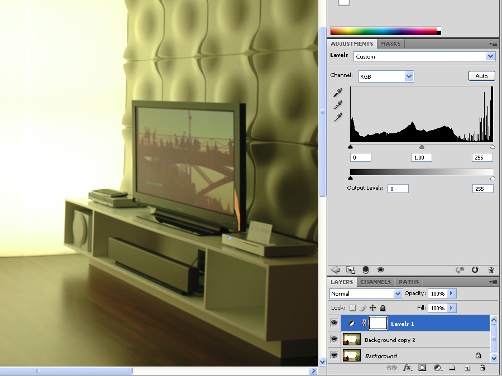The width and height of the screenshot is (502, 376).
Task: Click the return to adjustment list arrow
Action: point(335,270)
